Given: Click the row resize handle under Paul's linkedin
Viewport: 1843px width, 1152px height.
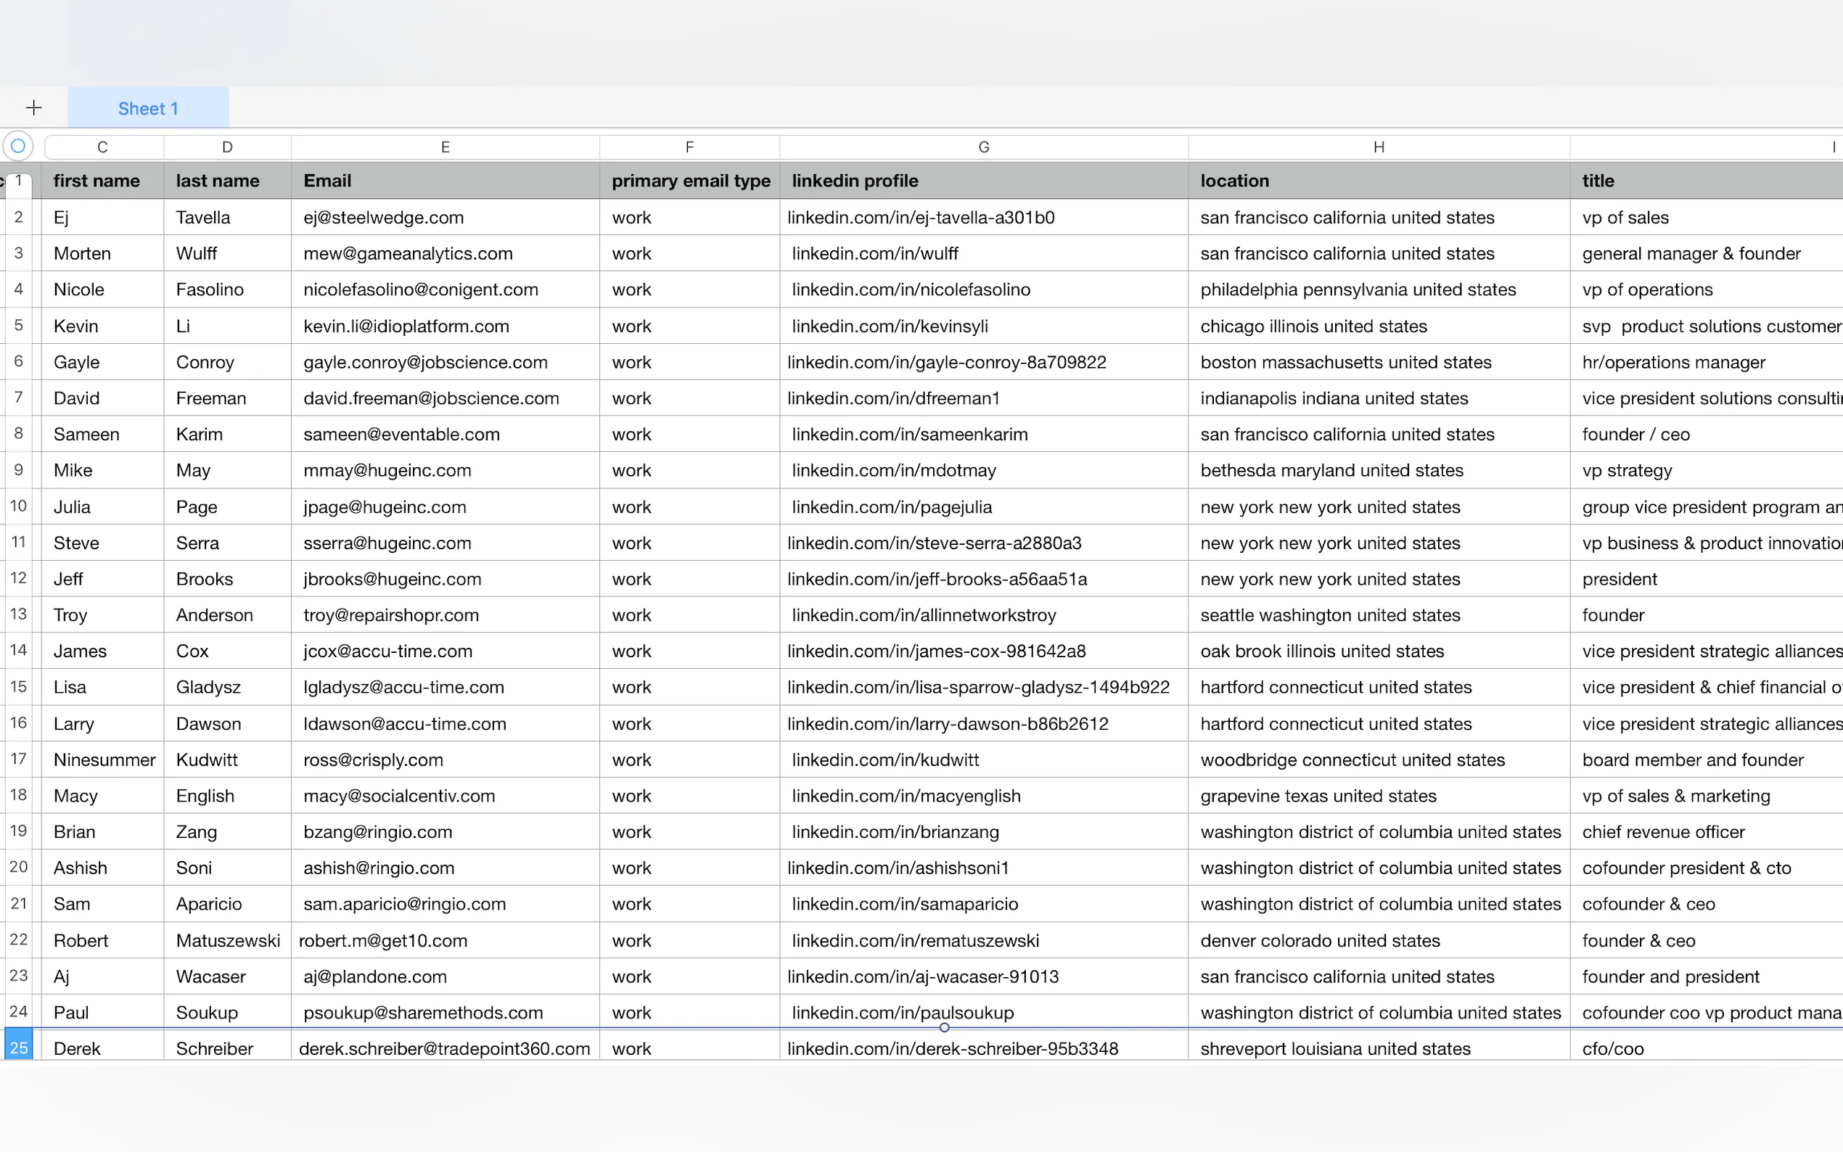Looking at the screenshot, I should (x=944, y=1028).
